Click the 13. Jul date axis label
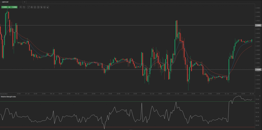Screen dimensions: 262x130 [177, 94]
